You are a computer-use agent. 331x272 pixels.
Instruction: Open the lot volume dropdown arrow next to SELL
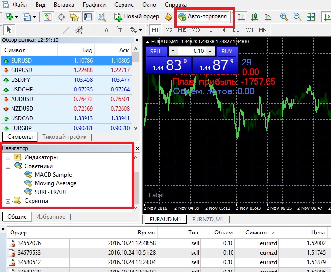tap(173, 51)
